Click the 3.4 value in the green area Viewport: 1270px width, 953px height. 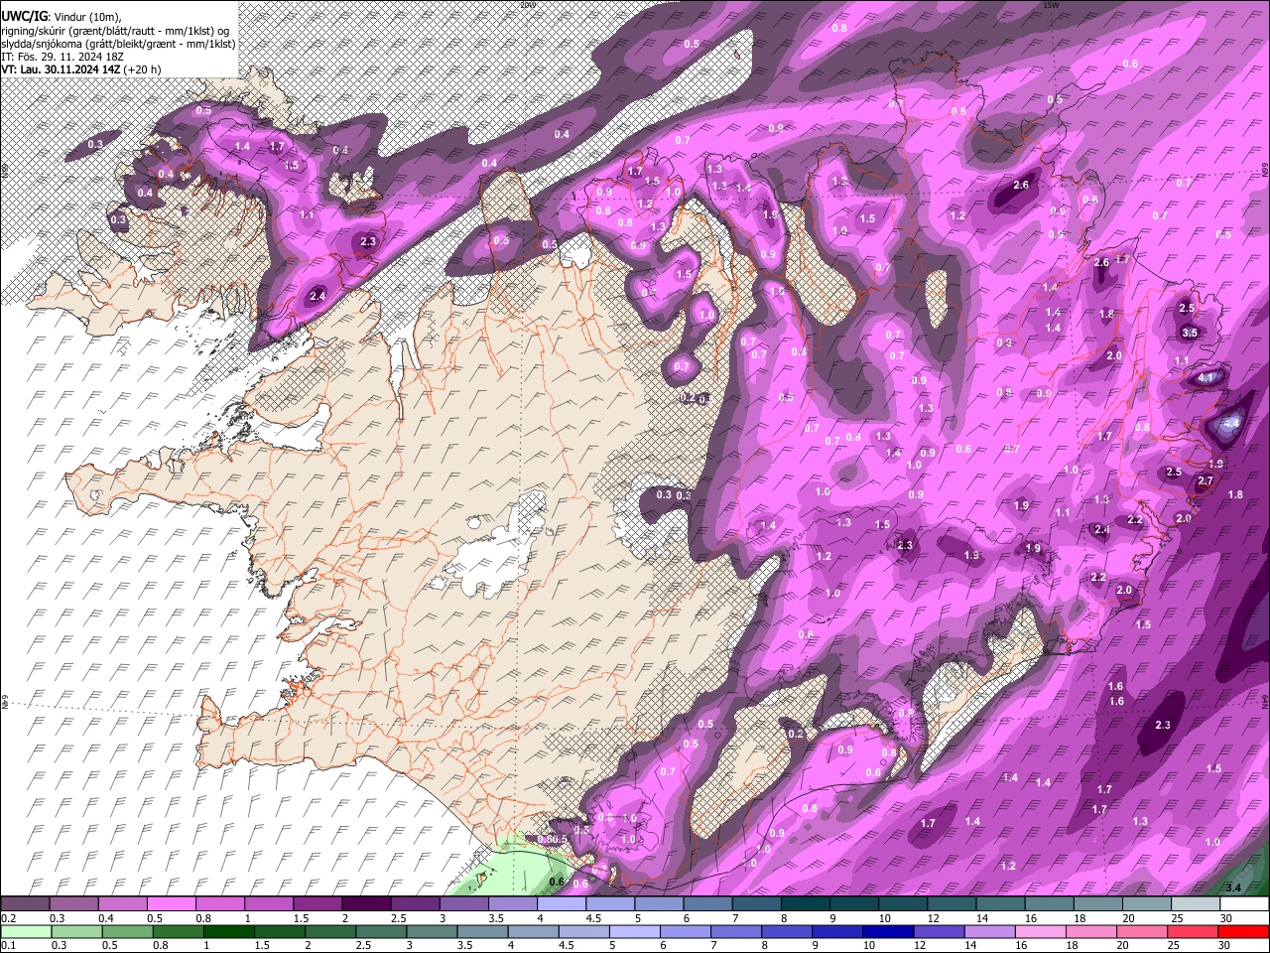(x=1234, y=887)
